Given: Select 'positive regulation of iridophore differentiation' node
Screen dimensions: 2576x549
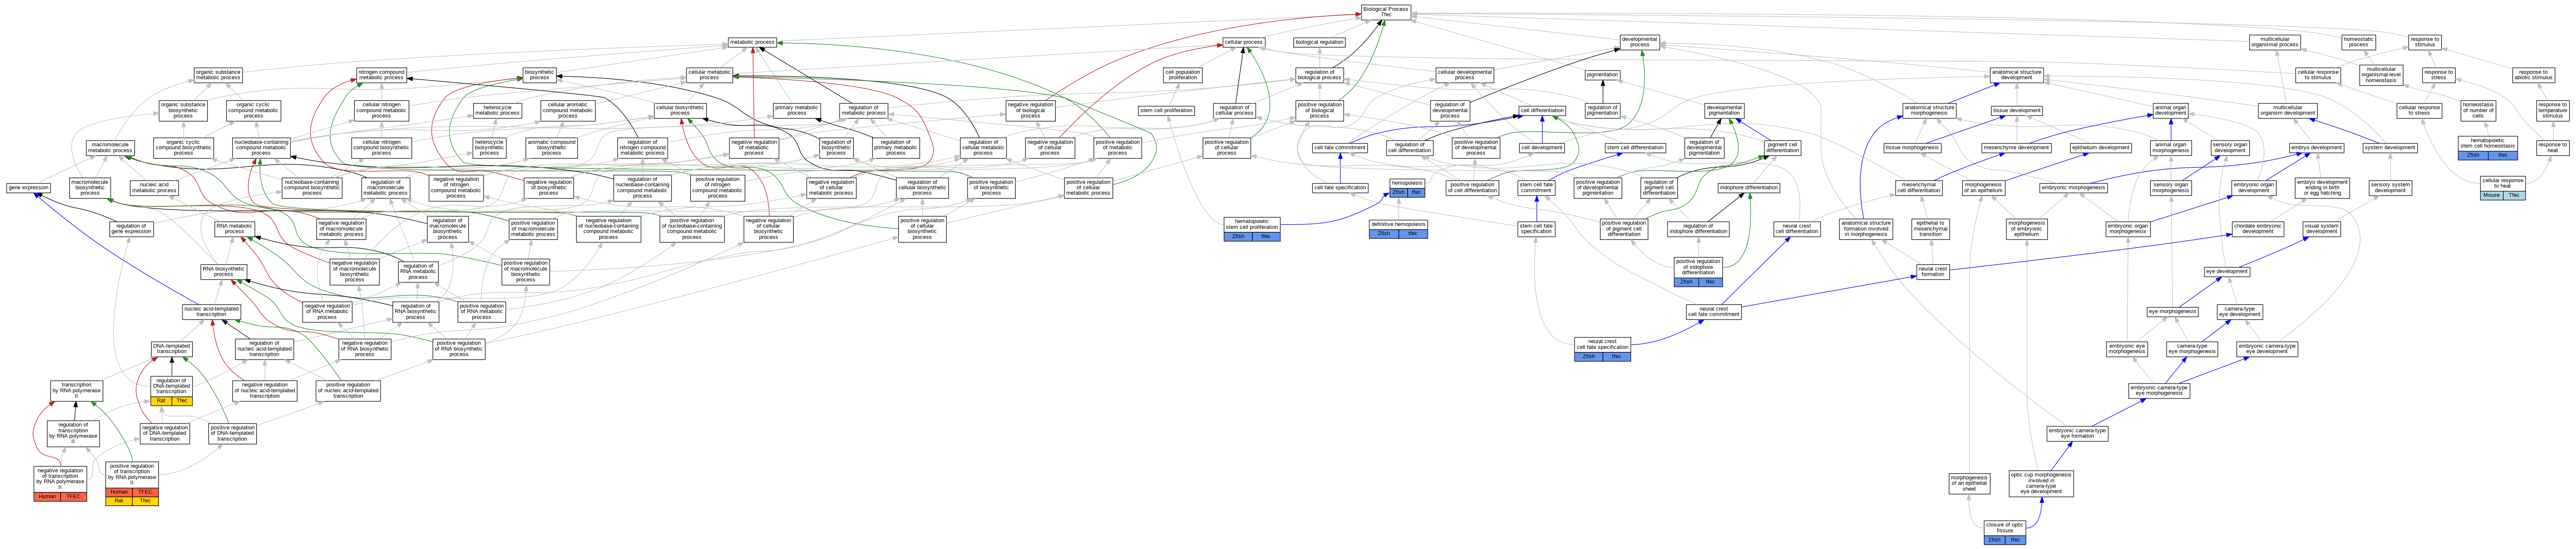Looking at the screenshot, I should point(1698,273).
